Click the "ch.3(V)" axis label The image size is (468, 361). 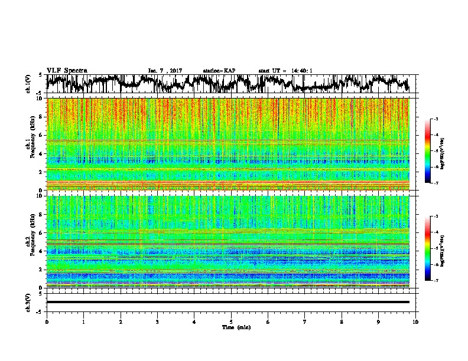[x=28, y=303]
